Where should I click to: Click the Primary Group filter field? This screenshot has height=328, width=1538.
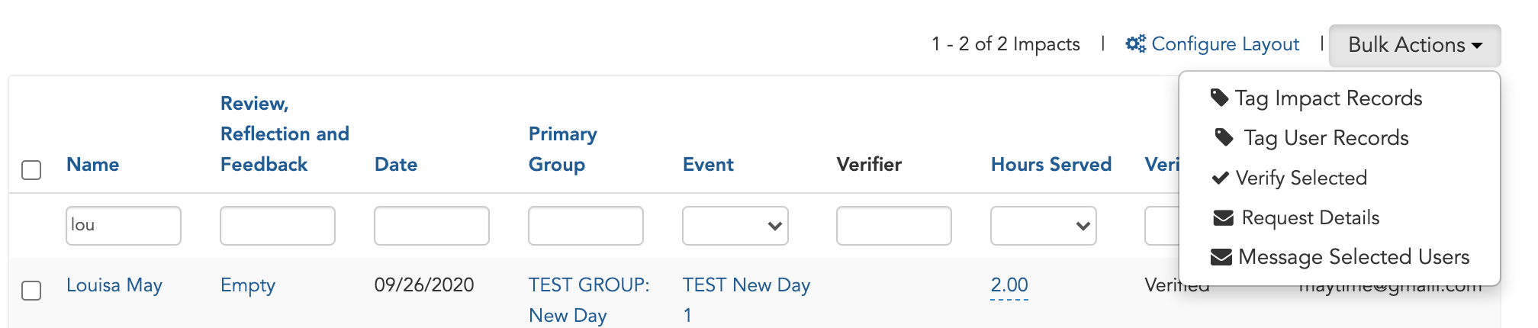[586, 226]
